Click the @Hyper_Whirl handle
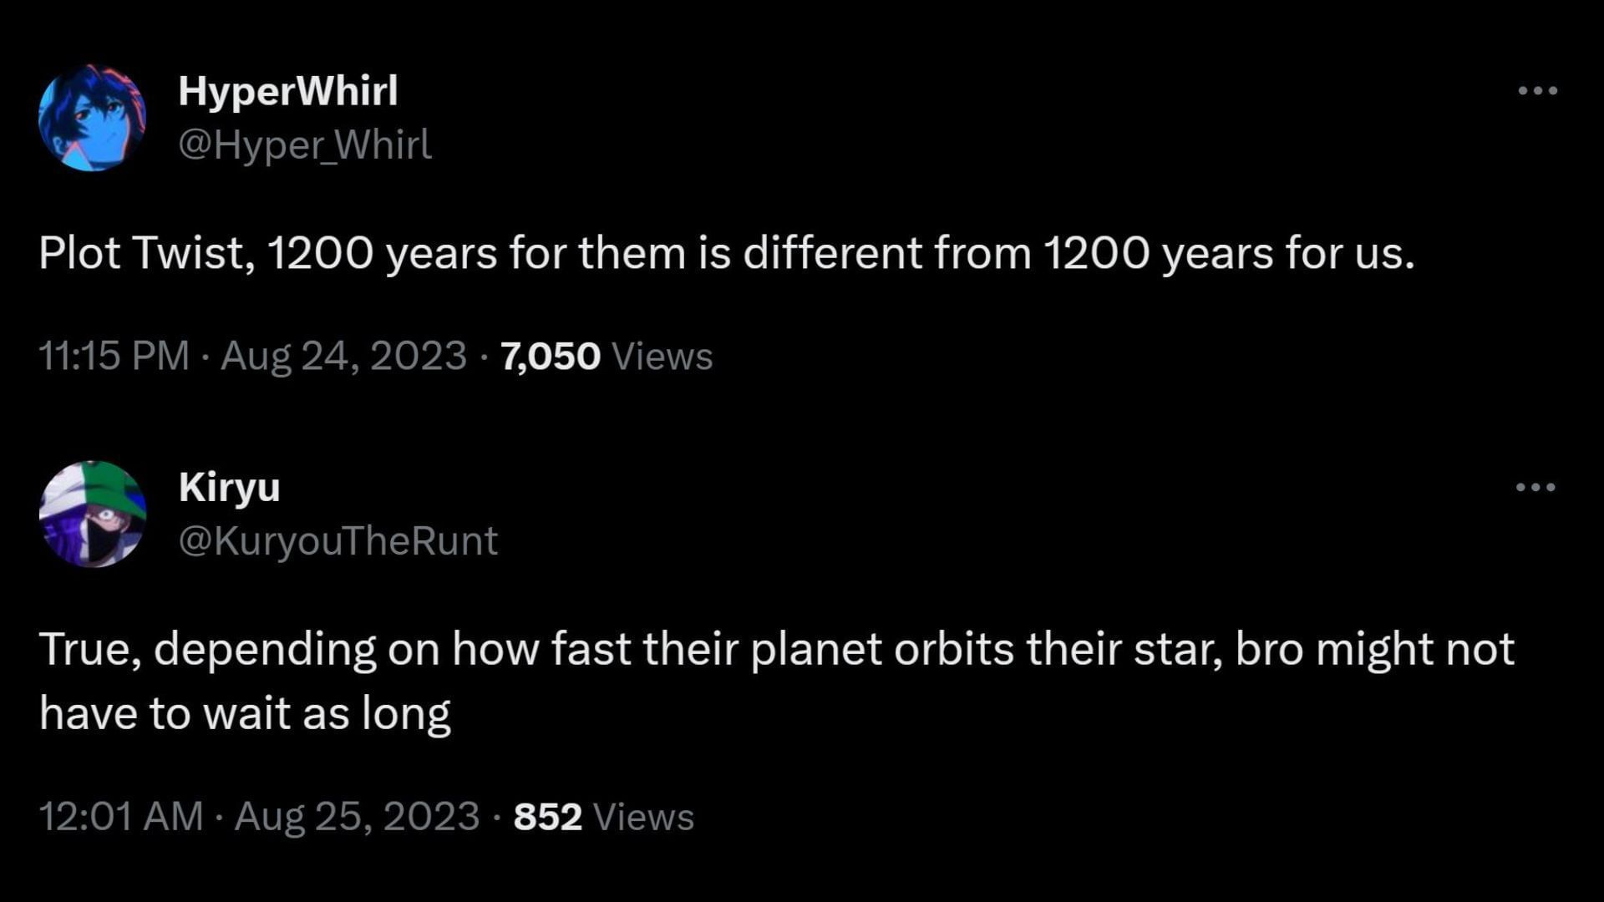Screen dimensions: 1604x902 coord(305,145)
